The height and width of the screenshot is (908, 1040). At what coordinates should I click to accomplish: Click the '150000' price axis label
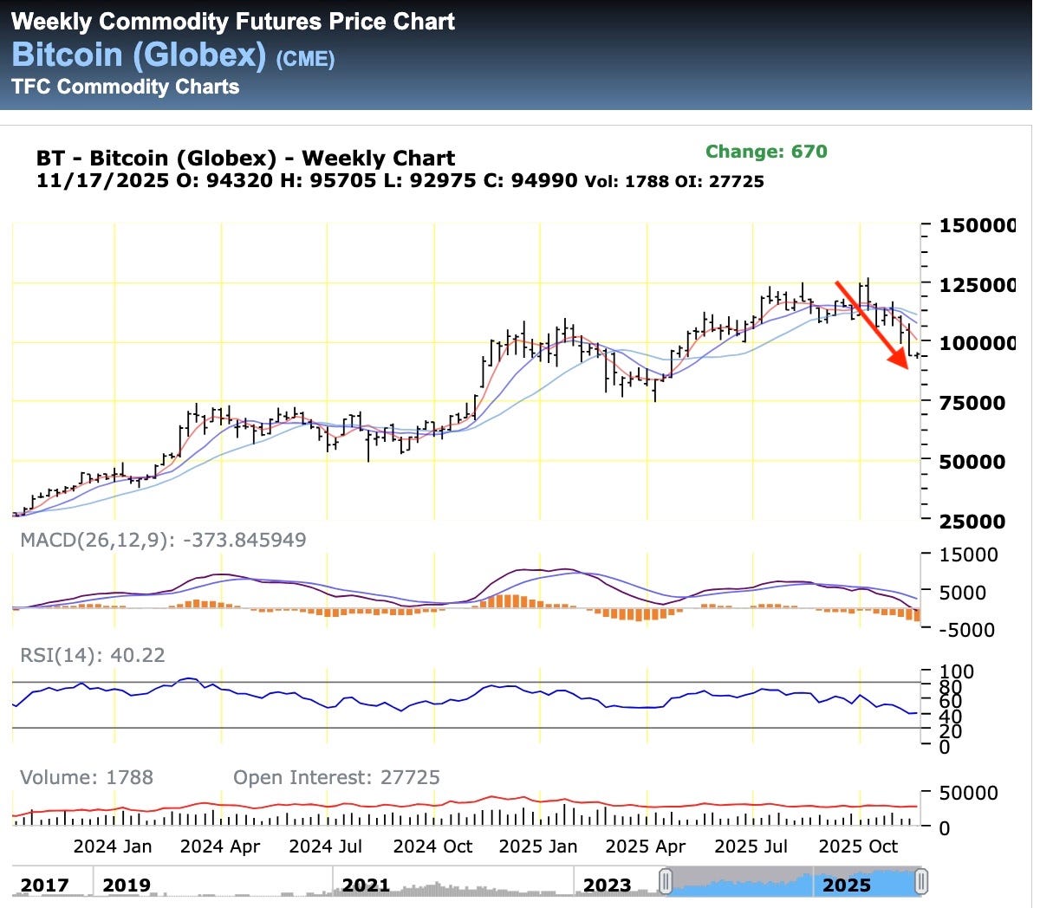pyautogui.click(x=978, y=225)
